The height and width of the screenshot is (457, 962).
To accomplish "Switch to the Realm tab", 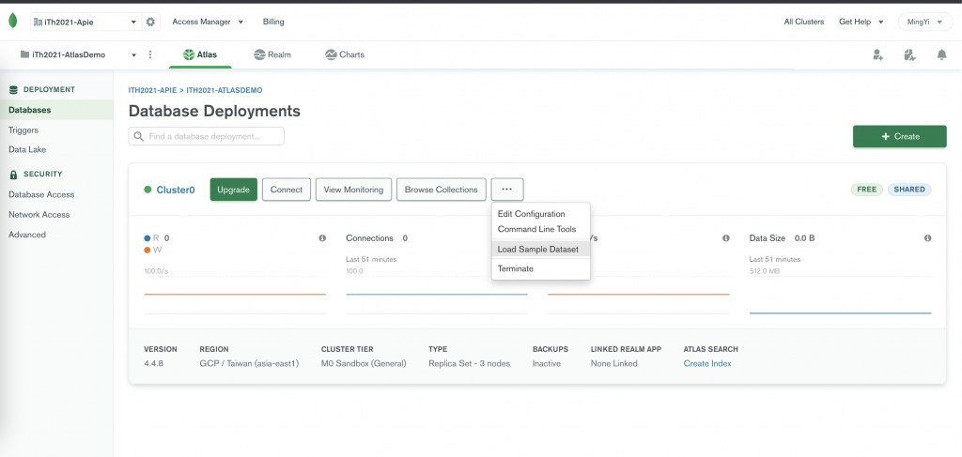I will point(272,54).
